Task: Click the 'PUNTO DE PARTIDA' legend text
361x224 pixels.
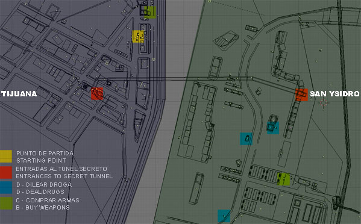Action: tap(45, 153)
